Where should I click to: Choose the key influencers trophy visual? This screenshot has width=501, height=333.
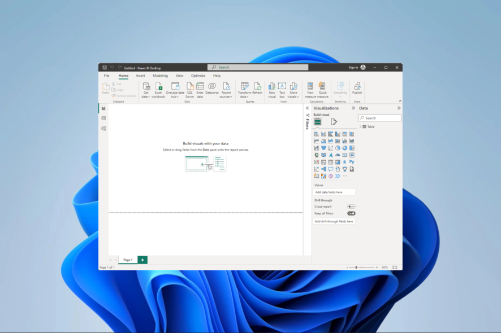[x=344, y=169]
